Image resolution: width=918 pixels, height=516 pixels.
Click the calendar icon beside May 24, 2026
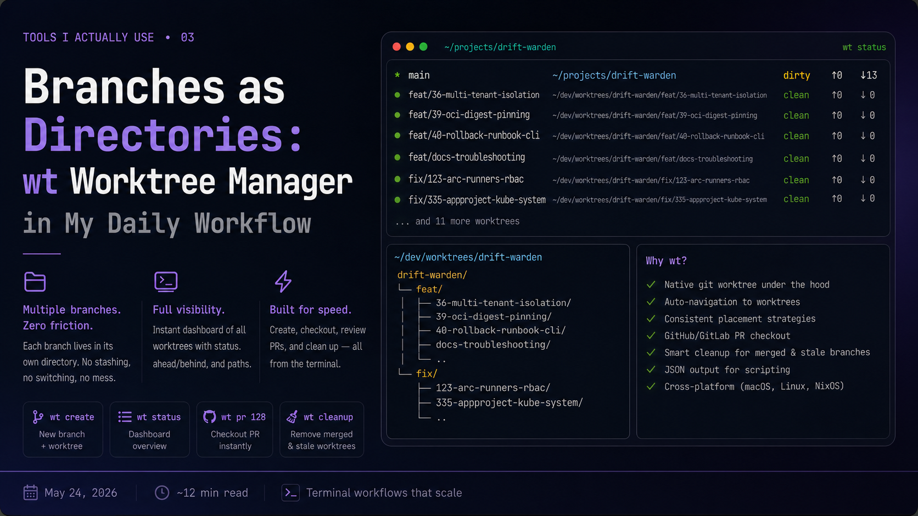click(31, 492)
